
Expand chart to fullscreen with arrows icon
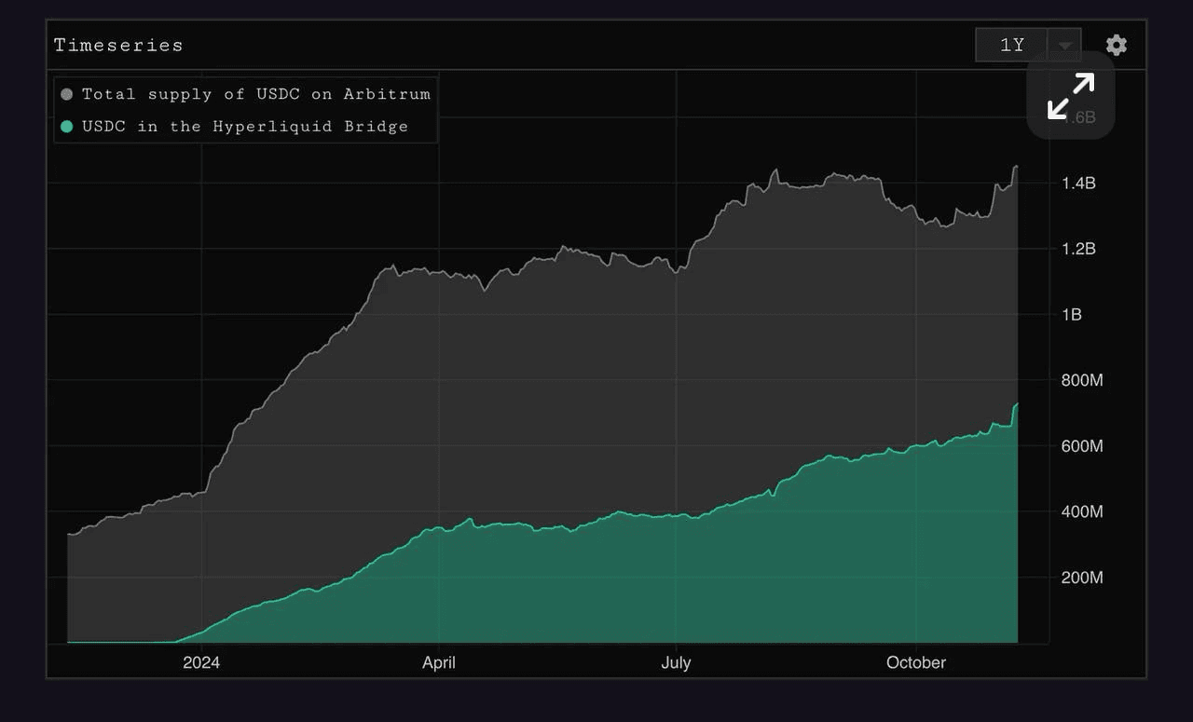[x=1071, y=96]
